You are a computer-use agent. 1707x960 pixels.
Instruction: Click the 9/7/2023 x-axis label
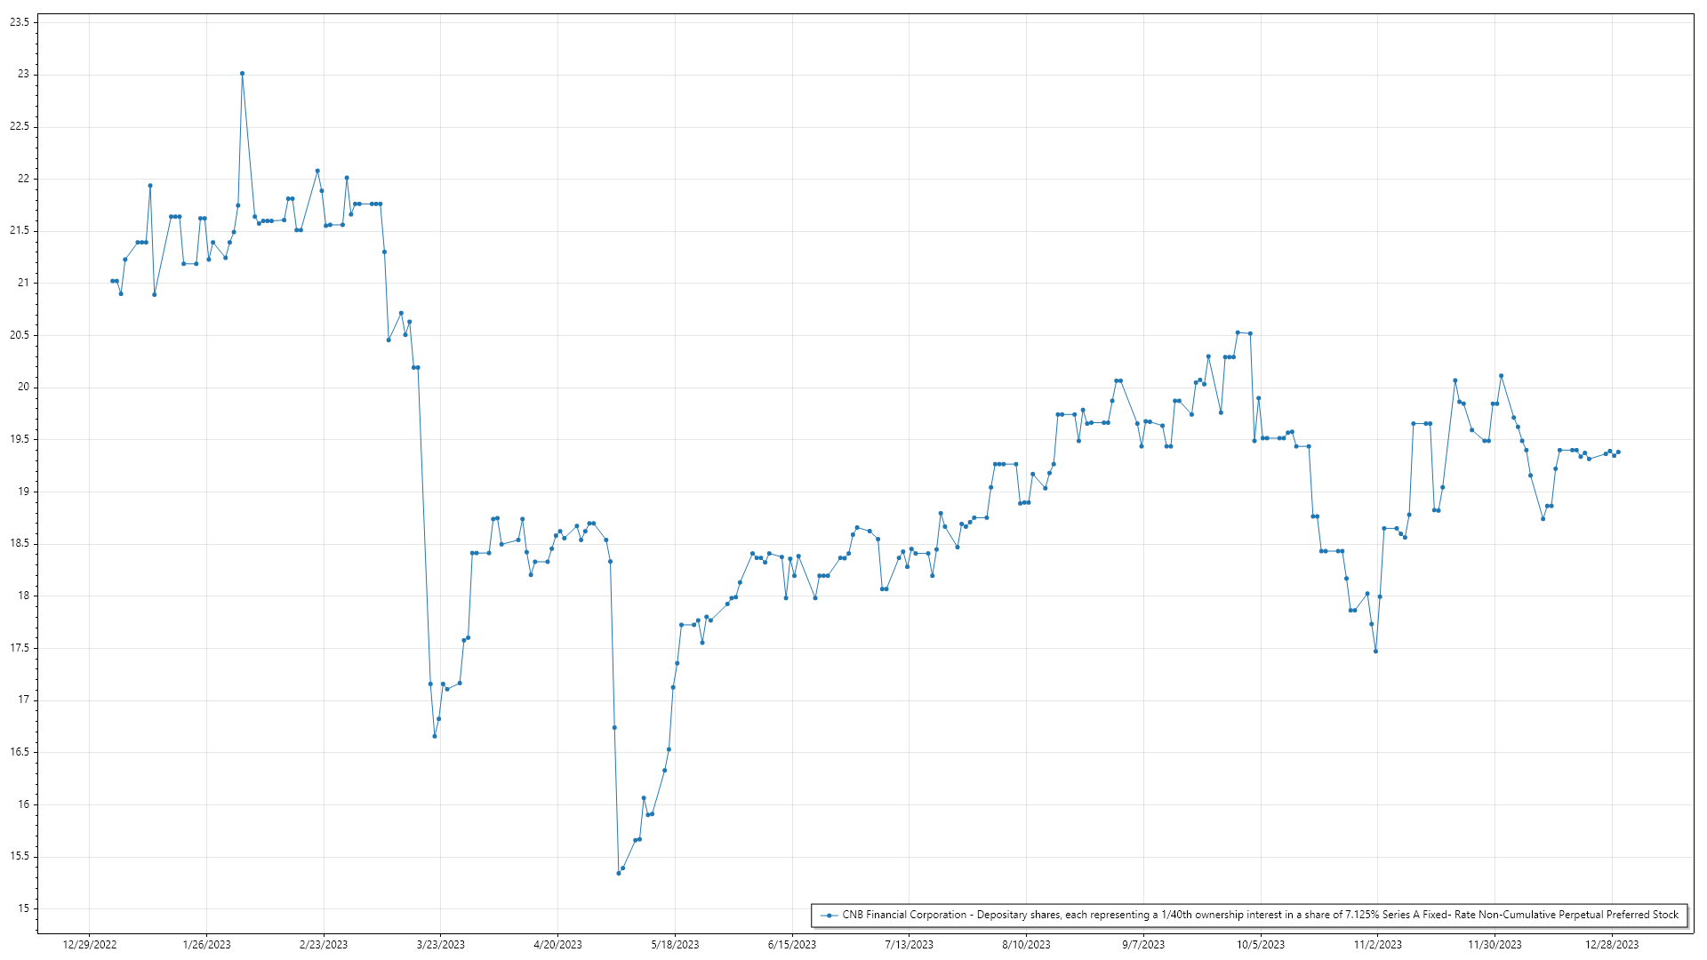[1142, 945]
